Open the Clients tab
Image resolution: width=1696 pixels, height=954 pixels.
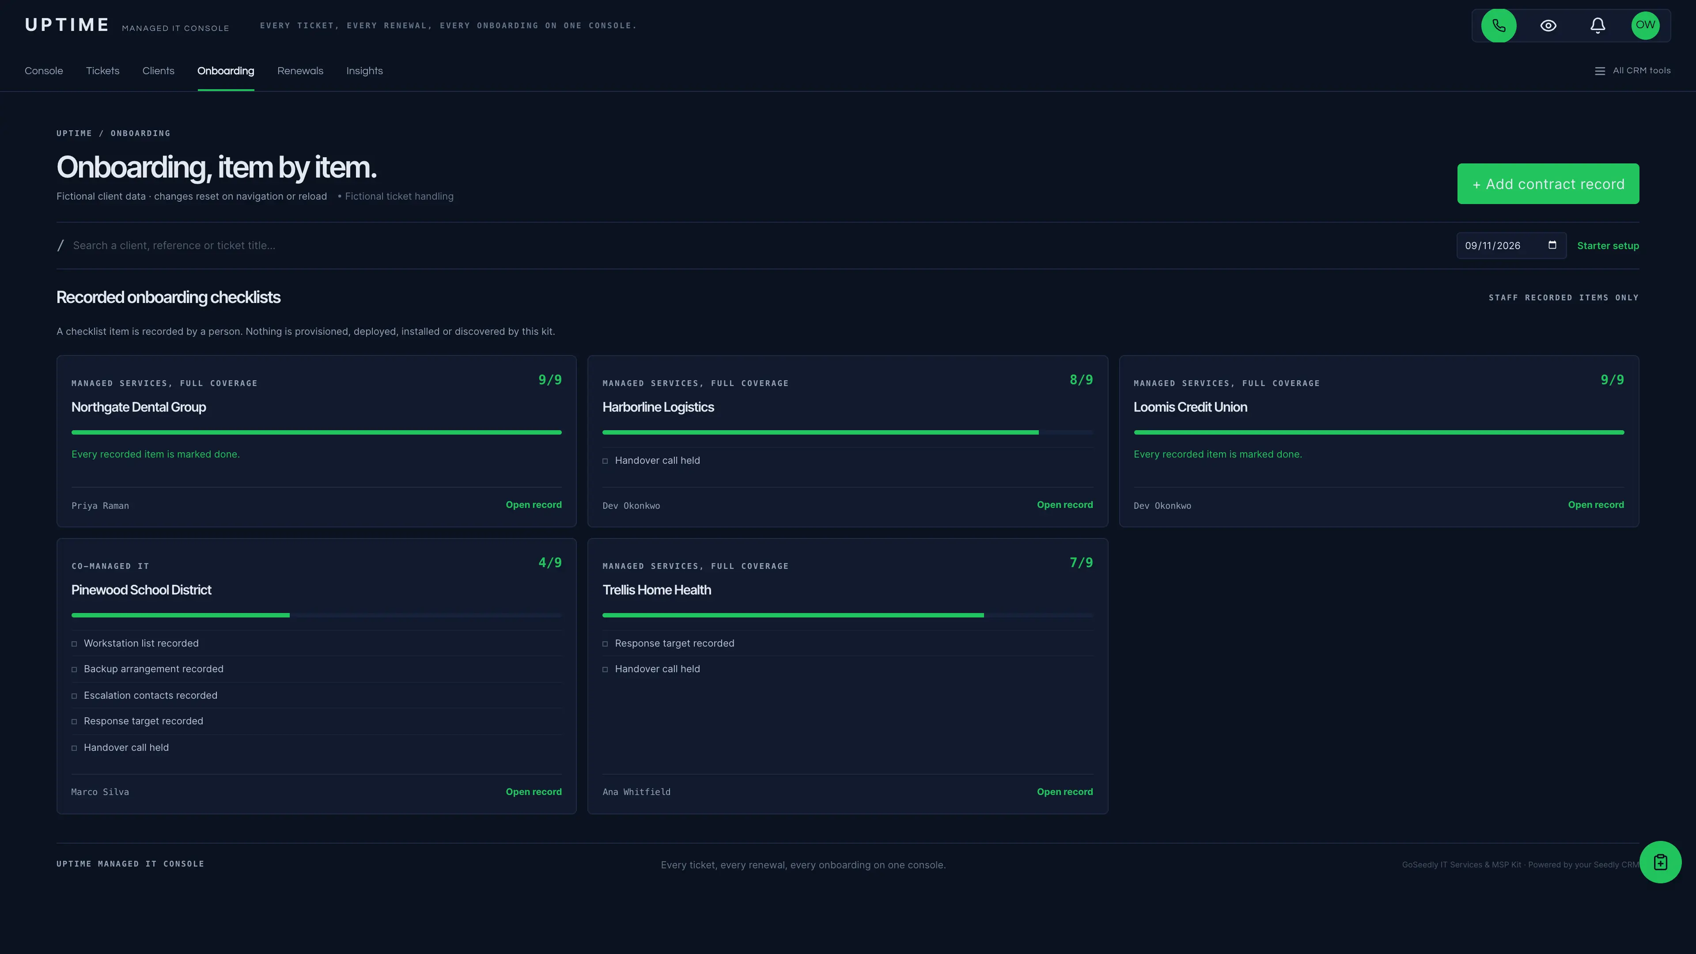pyautogui.click(x=158, y=71)
